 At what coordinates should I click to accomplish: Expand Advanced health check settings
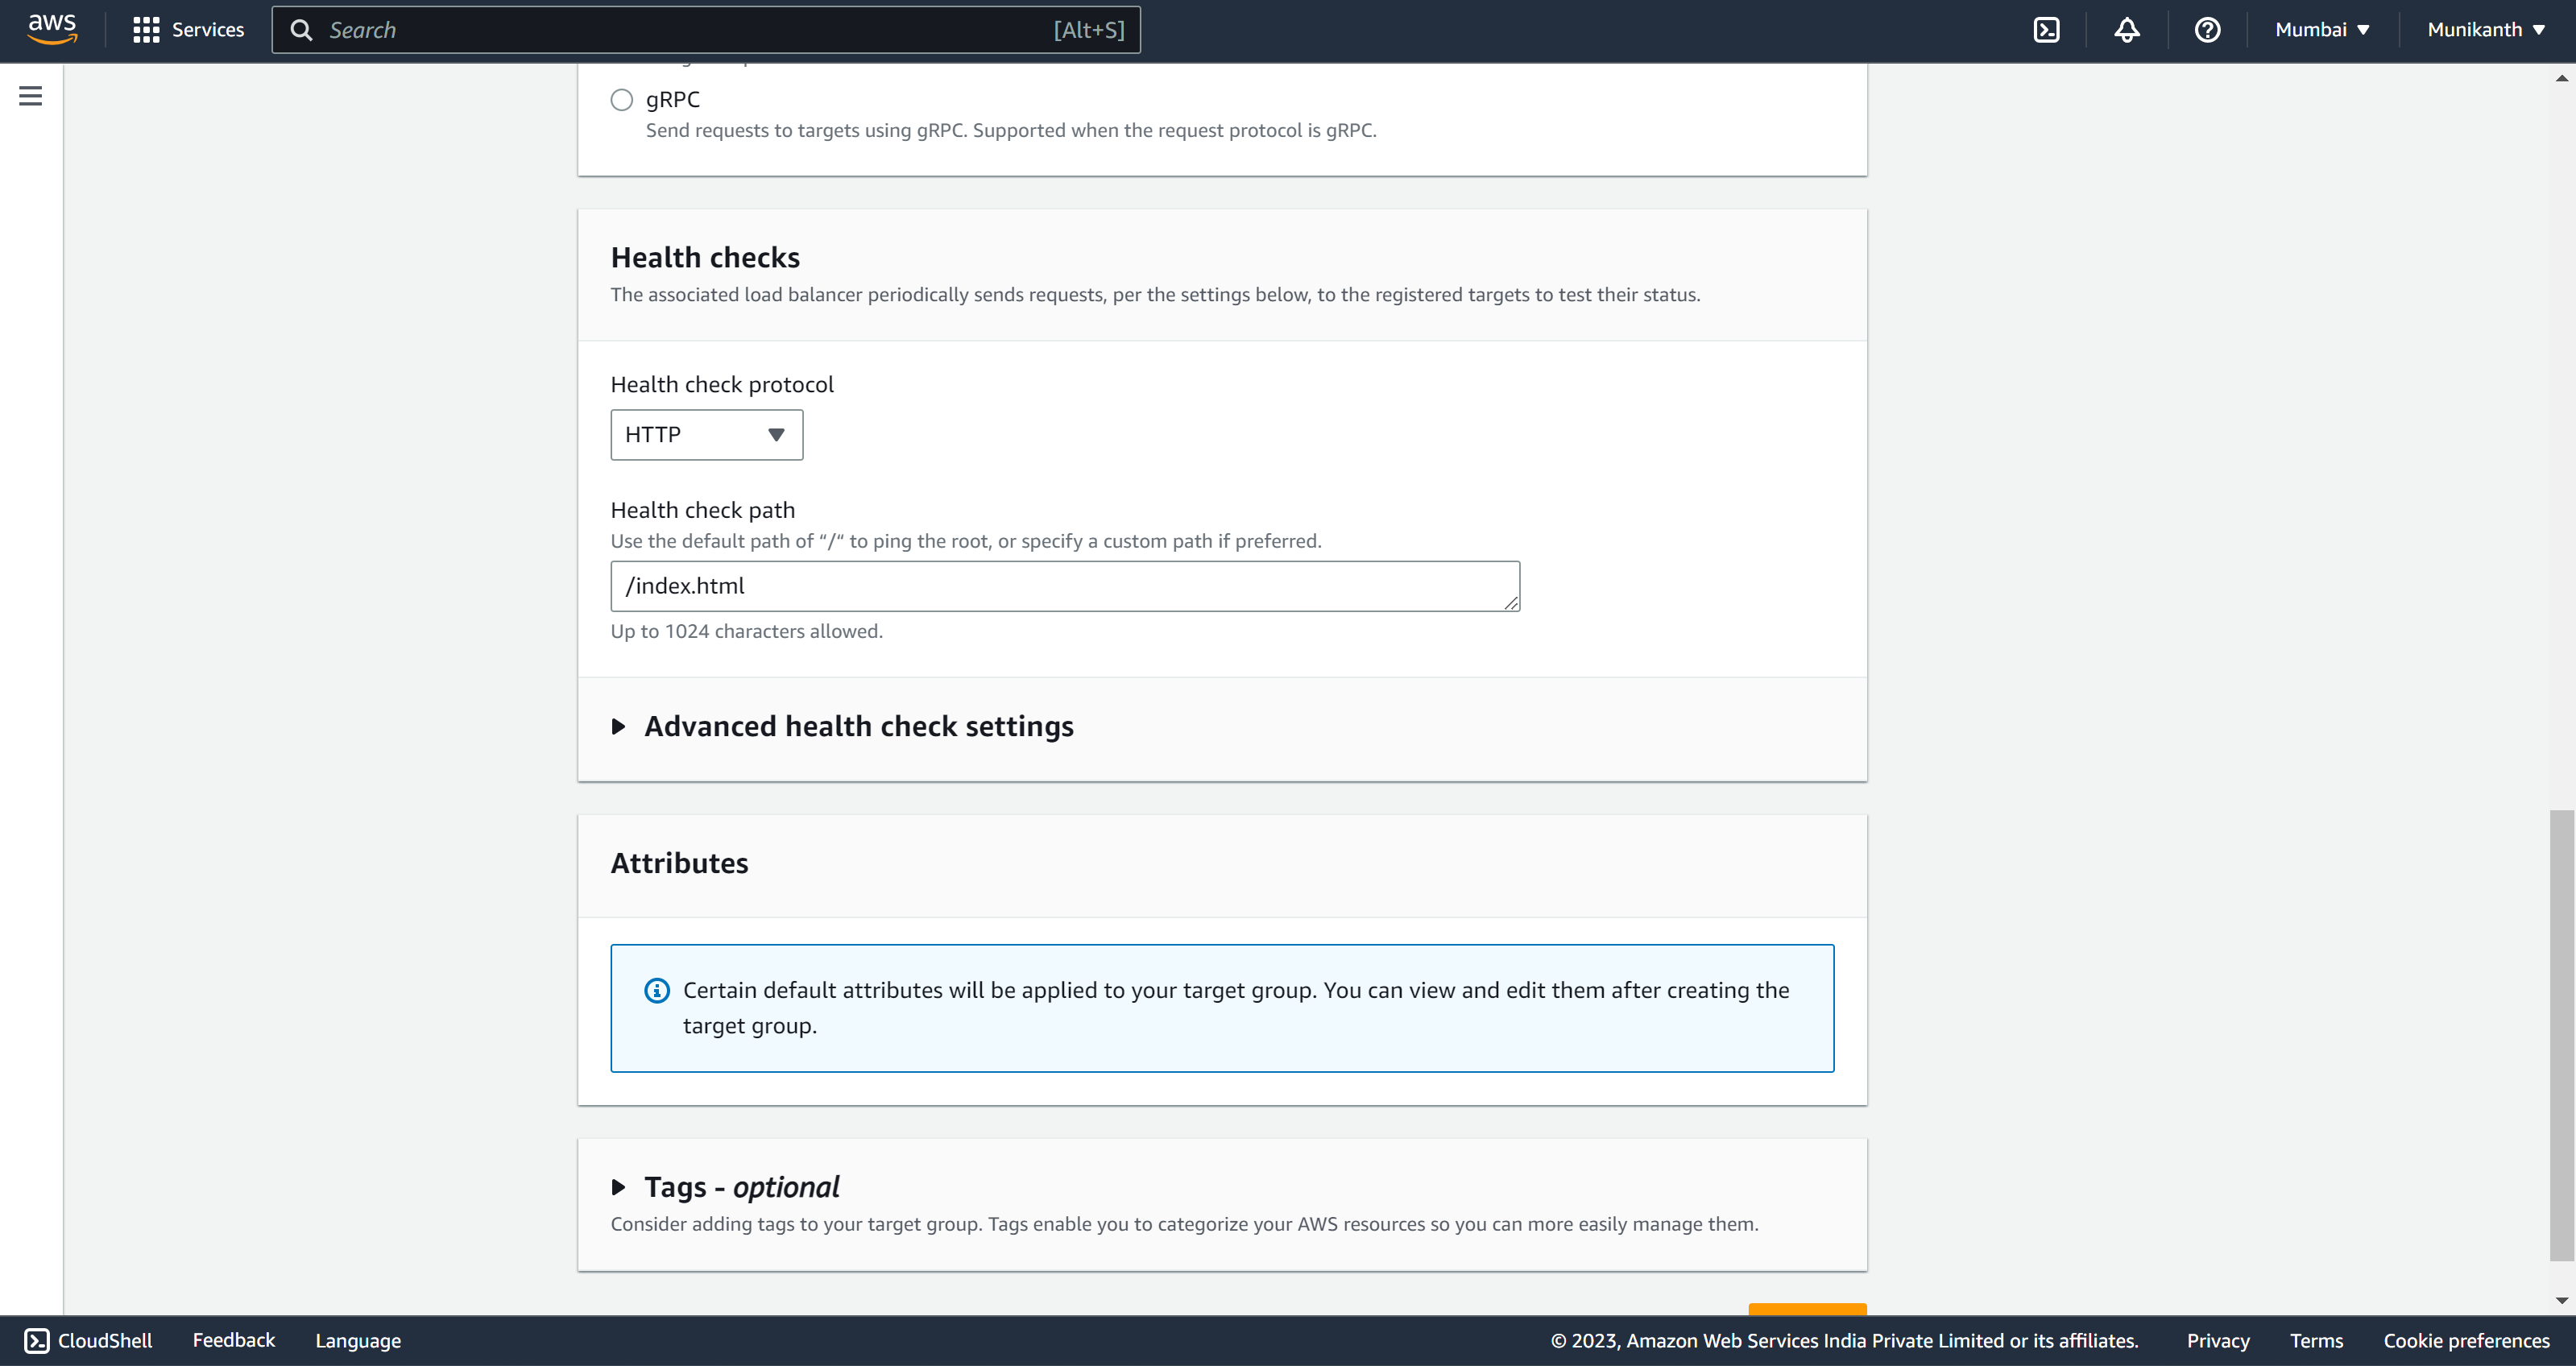[859, 726]
